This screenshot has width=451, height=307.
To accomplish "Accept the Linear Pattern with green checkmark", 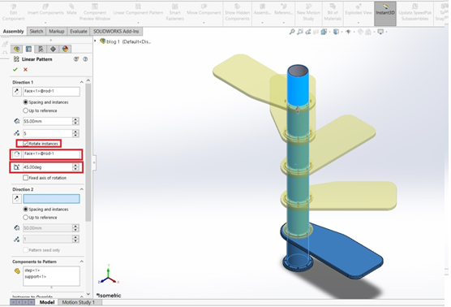I will pos(15,69).
